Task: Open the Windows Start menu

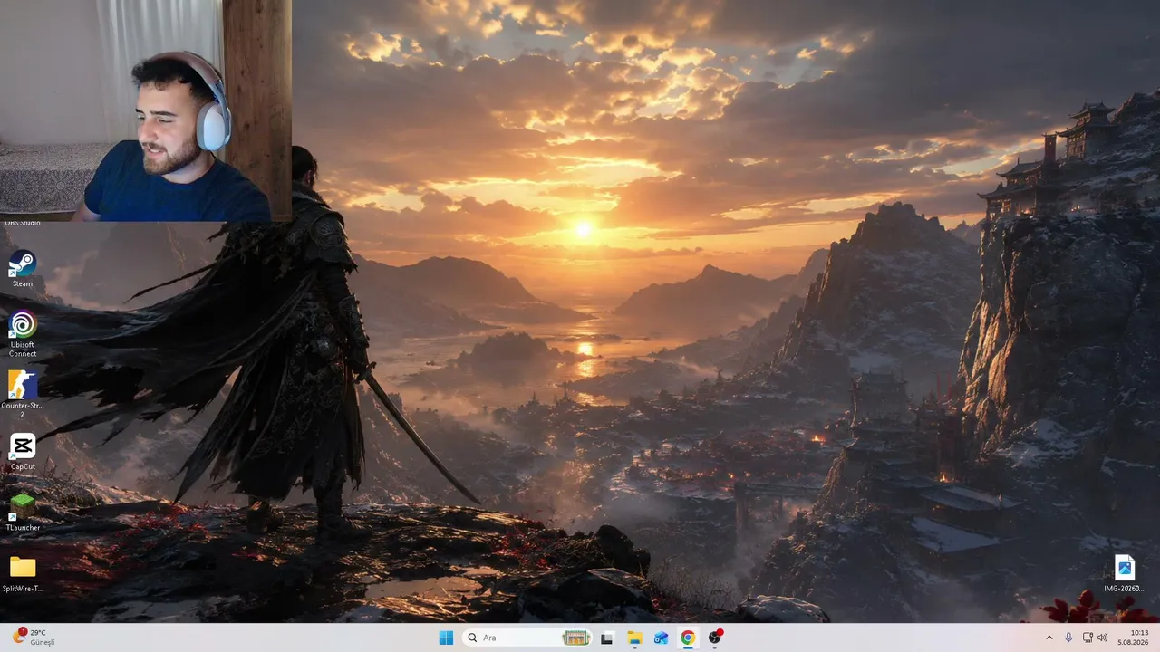Action: point(446,638)
